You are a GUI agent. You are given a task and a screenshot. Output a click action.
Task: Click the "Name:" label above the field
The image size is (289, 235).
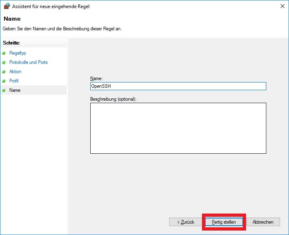pos(97,78)
